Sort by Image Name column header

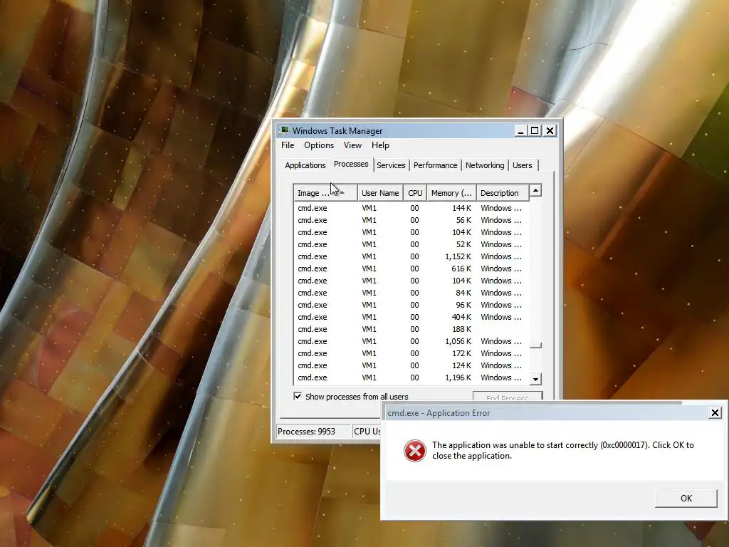pos(325,192)
